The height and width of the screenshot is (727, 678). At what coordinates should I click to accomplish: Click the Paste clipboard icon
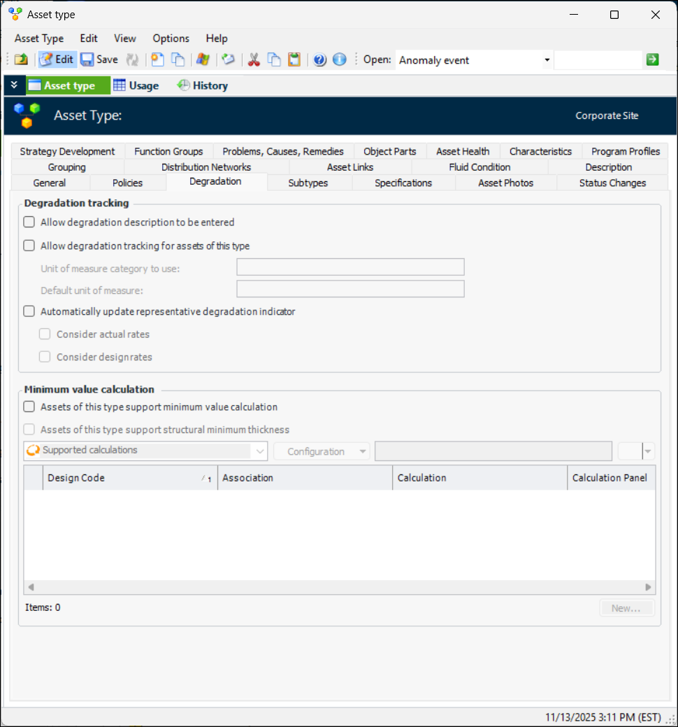click(x=294, y=60)
